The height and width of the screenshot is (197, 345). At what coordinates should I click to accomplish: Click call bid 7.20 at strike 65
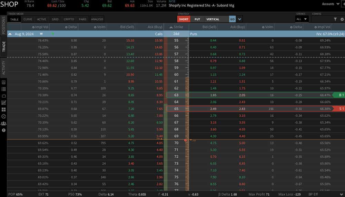(x=131, y=109)
